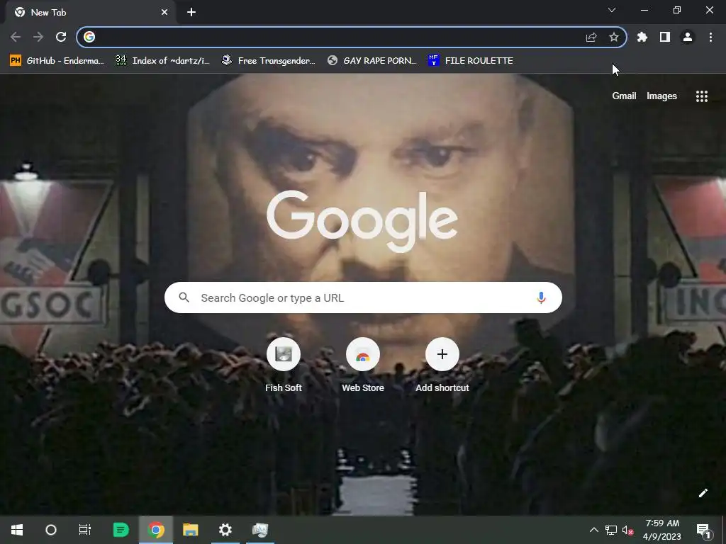Open the Chrome profile menu
The width and height of the screenshot is (726, 544).
688,37
